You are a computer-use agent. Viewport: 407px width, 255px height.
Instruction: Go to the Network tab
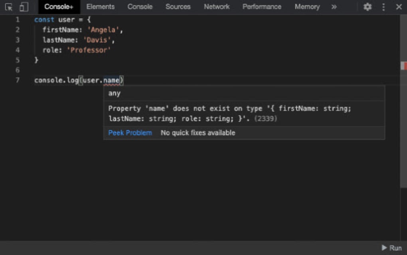point(217,7)
